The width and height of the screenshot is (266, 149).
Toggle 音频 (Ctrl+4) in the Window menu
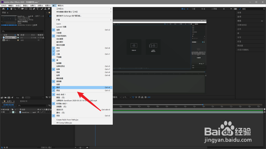pyautogui.click(x=82, y=87)
